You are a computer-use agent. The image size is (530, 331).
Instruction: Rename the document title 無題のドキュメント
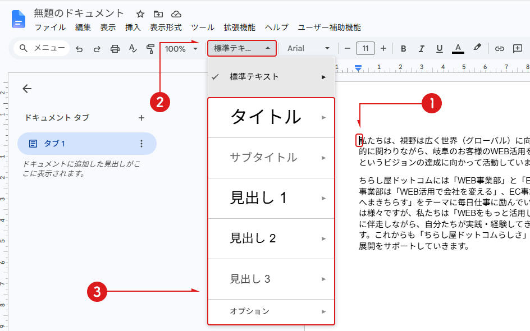pos(79,13)
